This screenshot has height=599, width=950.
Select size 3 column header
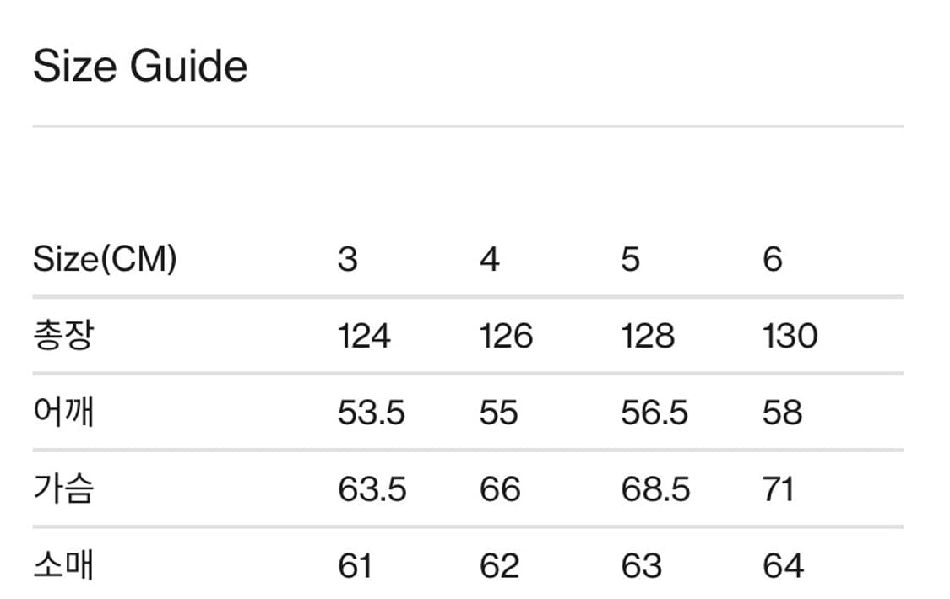coord(347,259)
